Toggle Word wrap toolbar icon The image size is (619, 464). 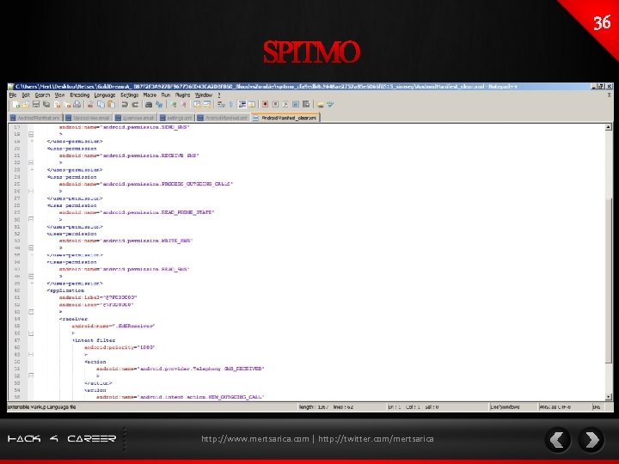tap(221, 105)
